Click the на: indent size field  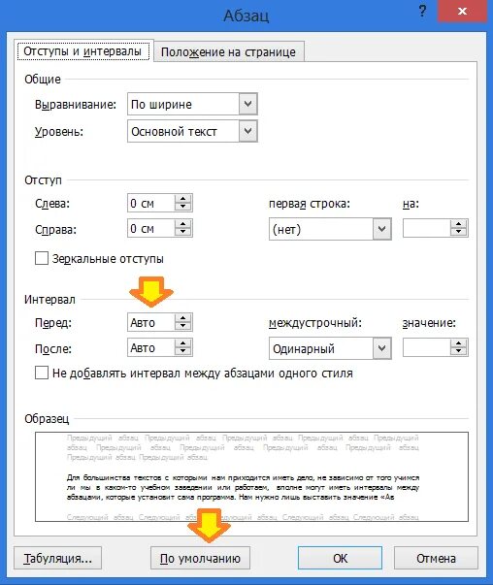(426, 228)
